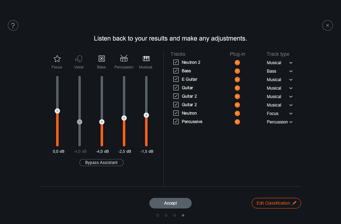Click the Accept button
The height and width of the screenshot is (224, 341).
[x=170, y=203]
